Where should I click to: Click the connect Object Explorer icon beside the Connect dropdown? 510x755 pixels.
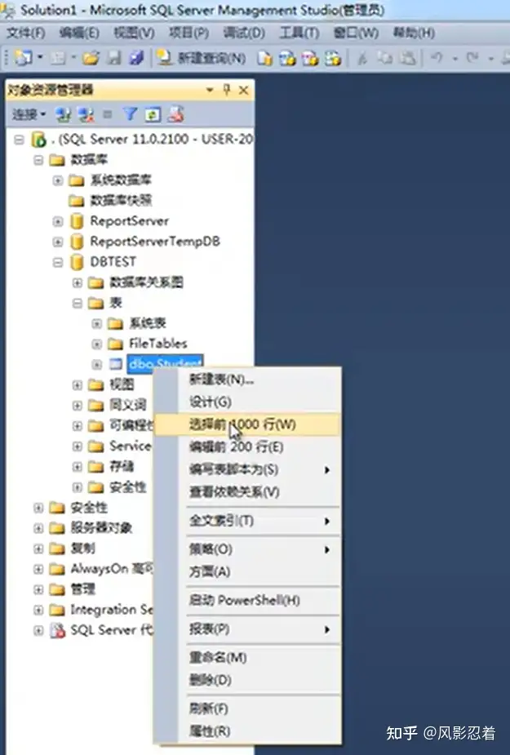coord(63,114)
